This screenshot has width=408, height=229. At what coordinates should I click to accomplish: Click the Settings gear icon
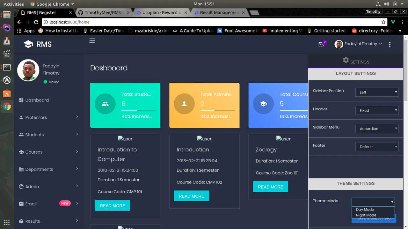coord(346,60)
